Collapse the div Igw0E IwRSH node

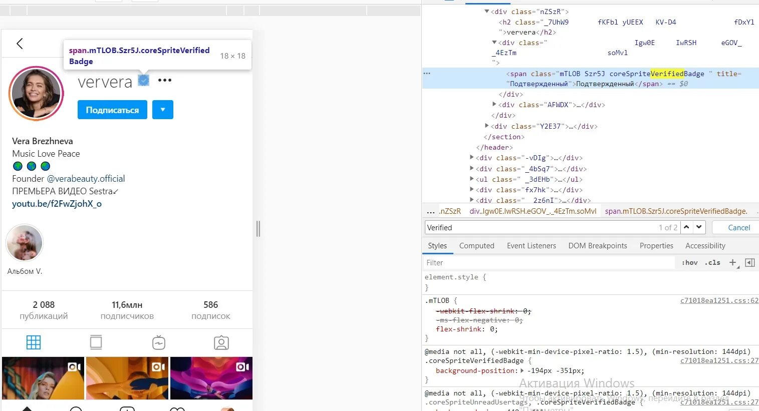[494, 43]
